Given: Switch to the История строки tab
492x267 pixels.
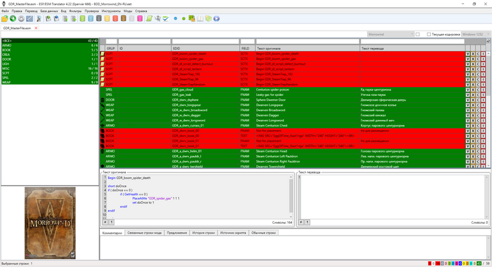Looking at the screenshot, I should click(x=203, y=233).
